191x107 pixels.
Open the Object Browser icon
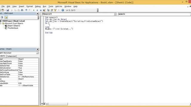tap(55, 10)
